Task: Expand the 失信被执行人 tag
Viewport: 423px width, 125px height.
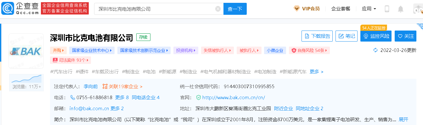Action: [217, 50]
